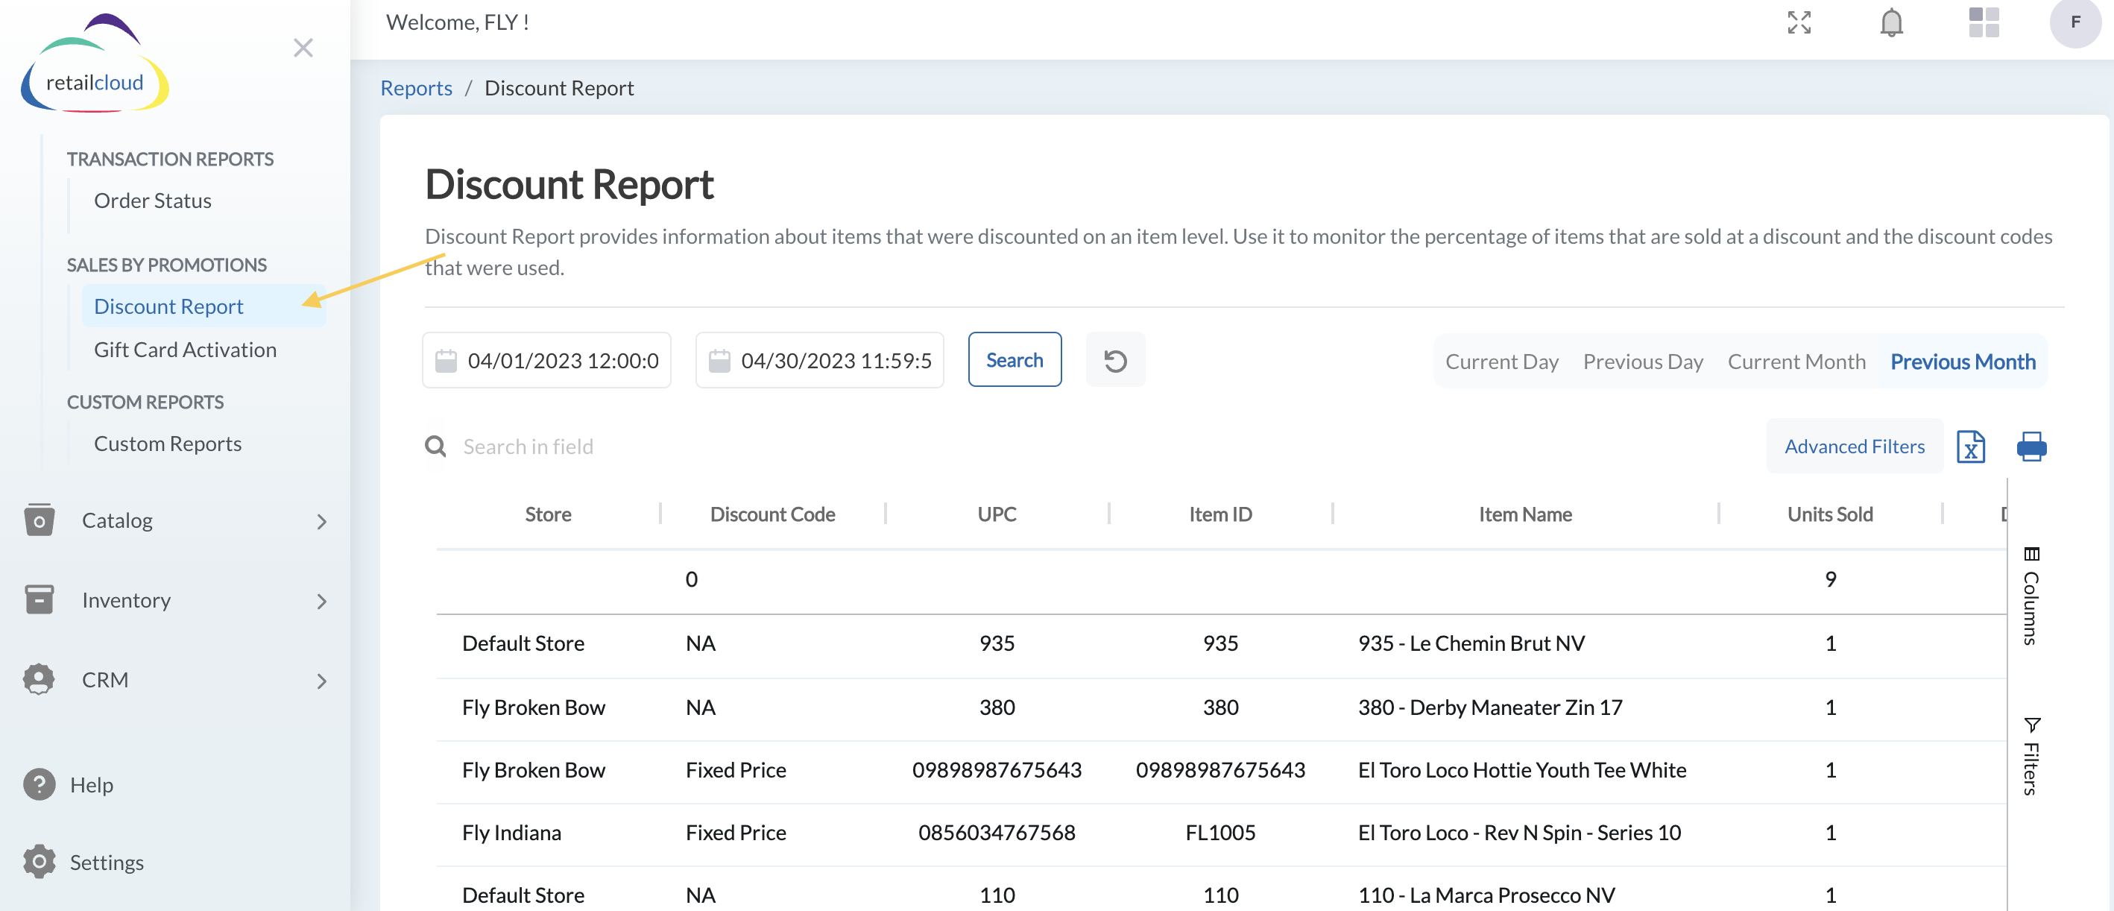Select 110 - La Marca Prosecco NV cell
2114x911 pixels.
click(1486, 895)
